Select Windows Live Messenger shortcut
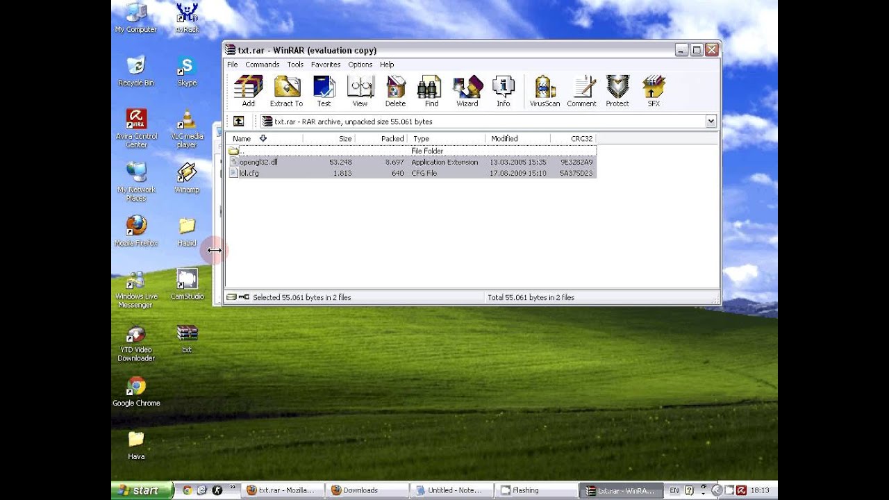Screen dimensions: 889x500 click(135, 289)
